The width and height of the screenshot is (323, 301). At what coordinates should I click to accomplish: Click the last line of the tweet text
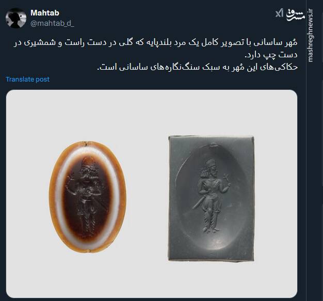tap(197, 67)
